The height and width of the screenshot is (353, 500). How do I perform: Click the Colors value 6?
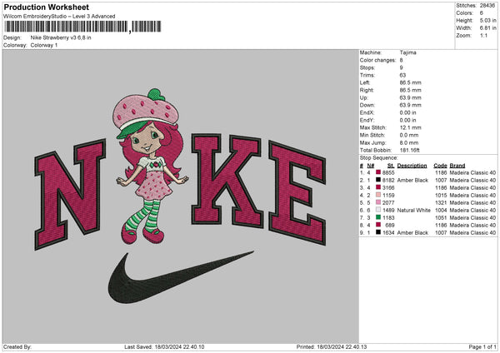coord(481,13)
